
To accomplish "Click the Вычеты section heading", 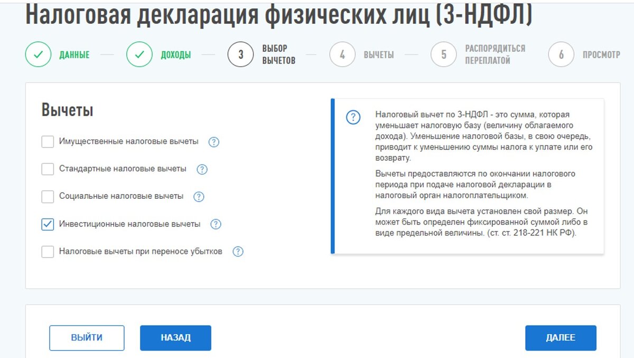I will pos(68,111).
